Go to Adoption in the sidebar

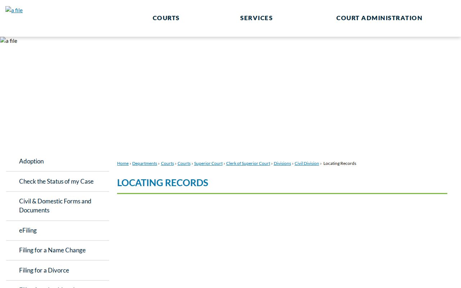[58, 161]
